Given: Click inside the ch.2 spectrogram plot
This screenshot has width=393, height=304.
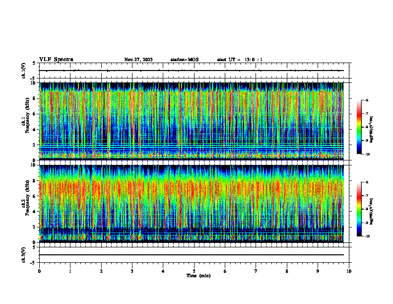Looking at the screenshot, I should [x=192, y=204].
